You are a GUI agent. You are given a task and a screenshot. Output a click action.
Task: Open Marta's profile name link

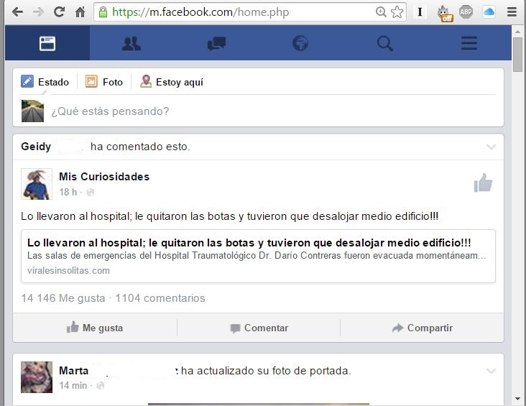pyautogui.click(x=73, y=371)
